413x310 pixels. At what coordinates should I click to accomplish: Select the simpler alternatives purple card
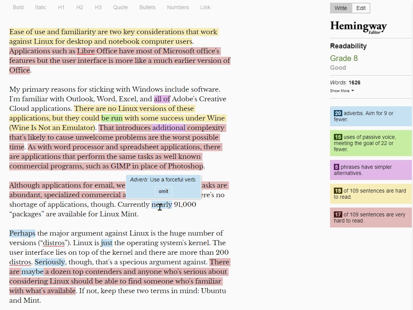coord(371,170)
